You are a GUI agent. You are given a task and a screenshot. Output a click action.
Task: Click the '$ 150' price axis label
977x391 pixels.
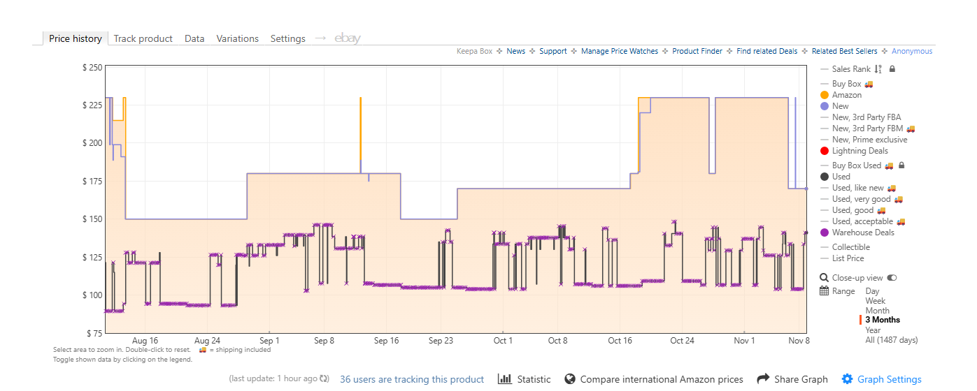(x=92, y=219)
